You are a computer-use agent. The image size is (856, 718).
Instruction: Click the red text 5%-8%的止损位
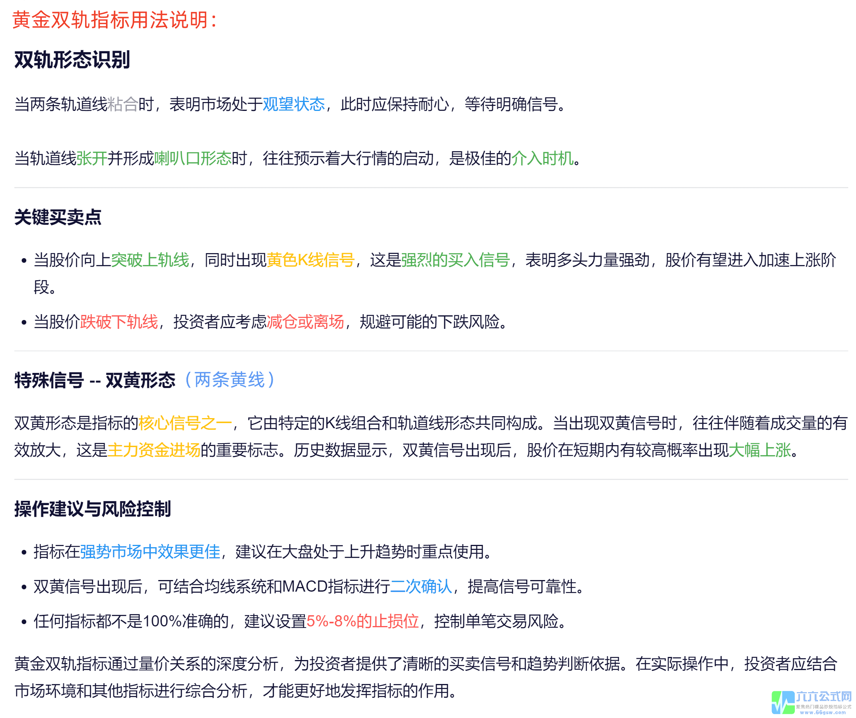tap(362, 621)
